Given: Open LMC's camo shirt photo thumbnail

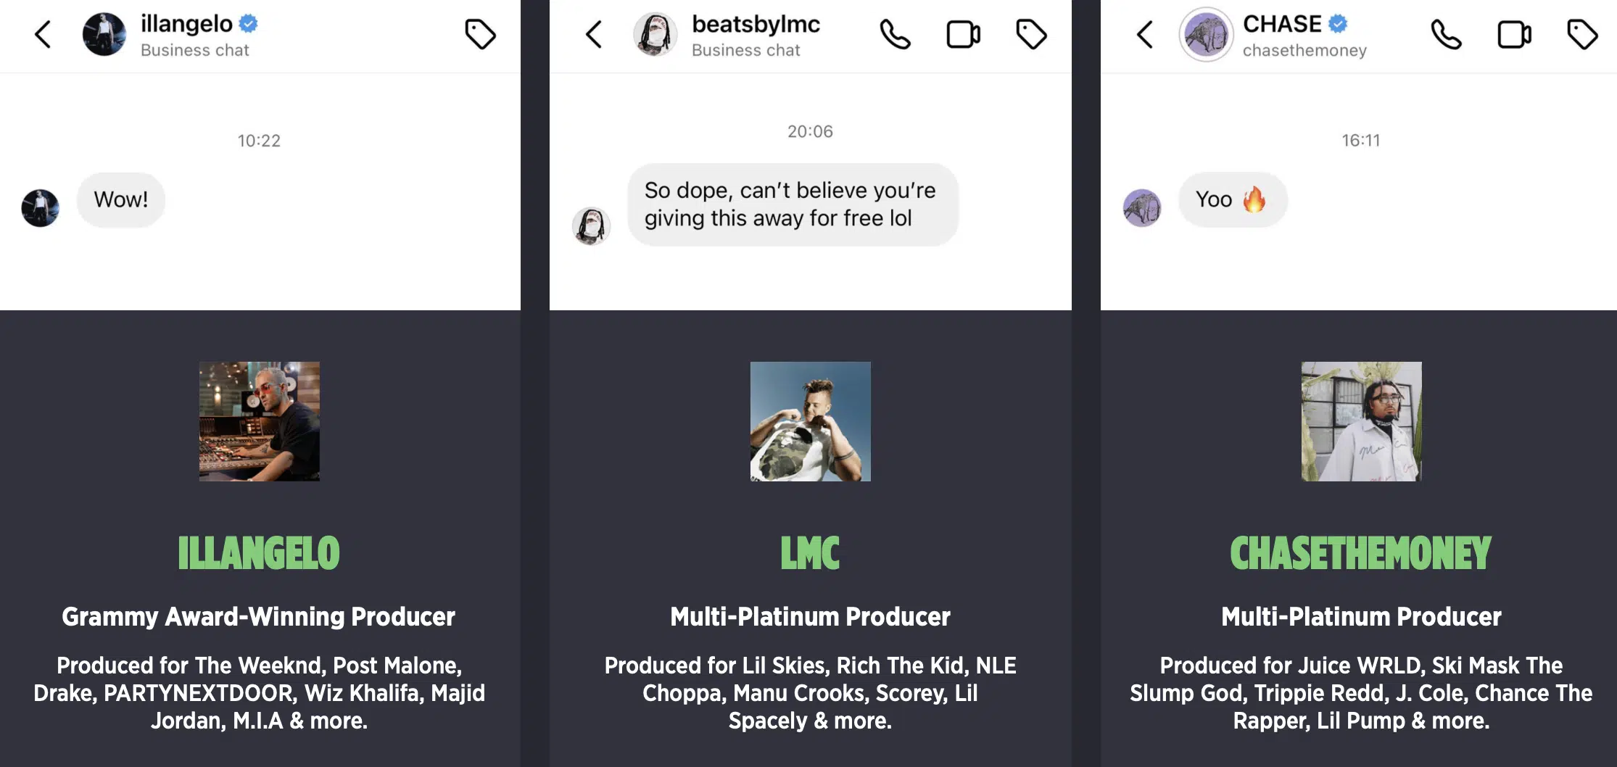Looking at the screenshot, I should pyautogui.click(x=811, y=421).
